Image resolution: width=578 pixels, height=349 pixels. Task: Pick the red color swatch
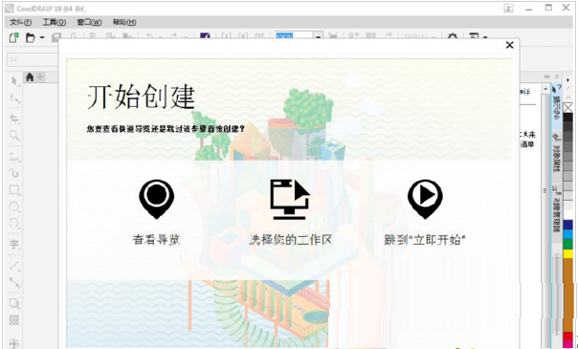[568, 337]
